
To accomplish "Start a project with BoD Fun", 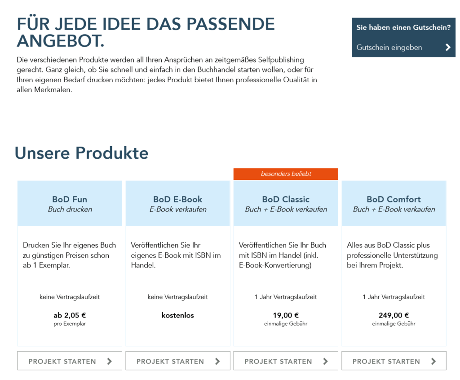I will pyautogui.click(x=62, y=361).
